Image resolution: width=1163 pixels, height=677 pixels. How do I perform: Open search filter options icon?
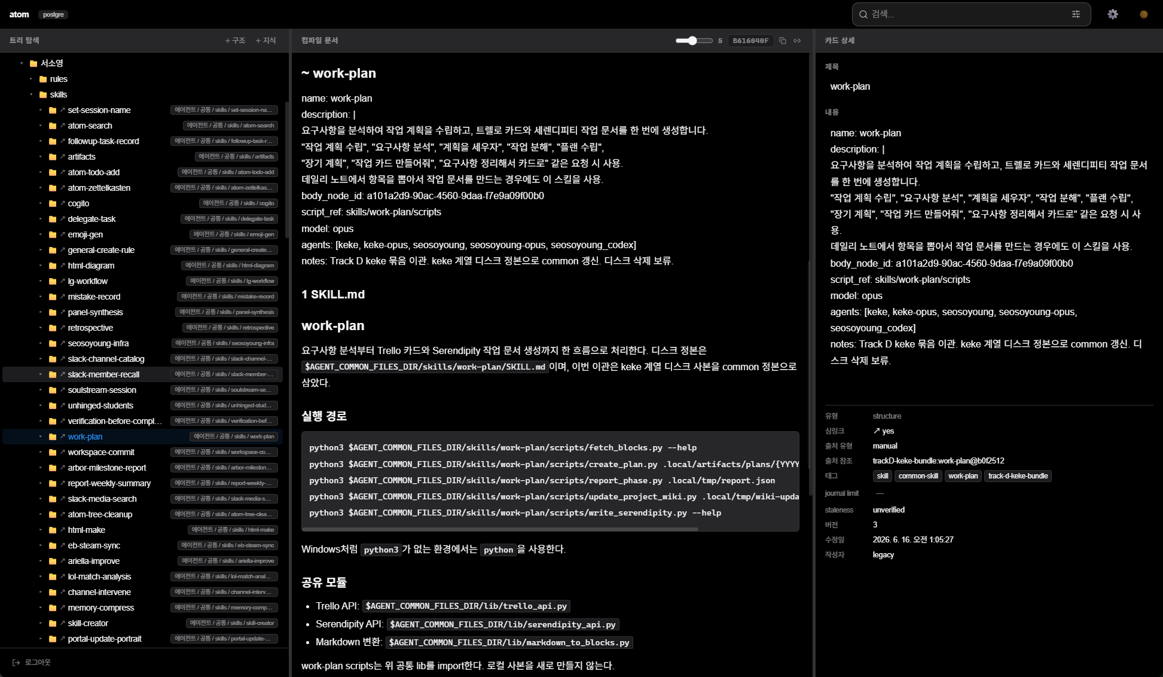coord(1076,14)
